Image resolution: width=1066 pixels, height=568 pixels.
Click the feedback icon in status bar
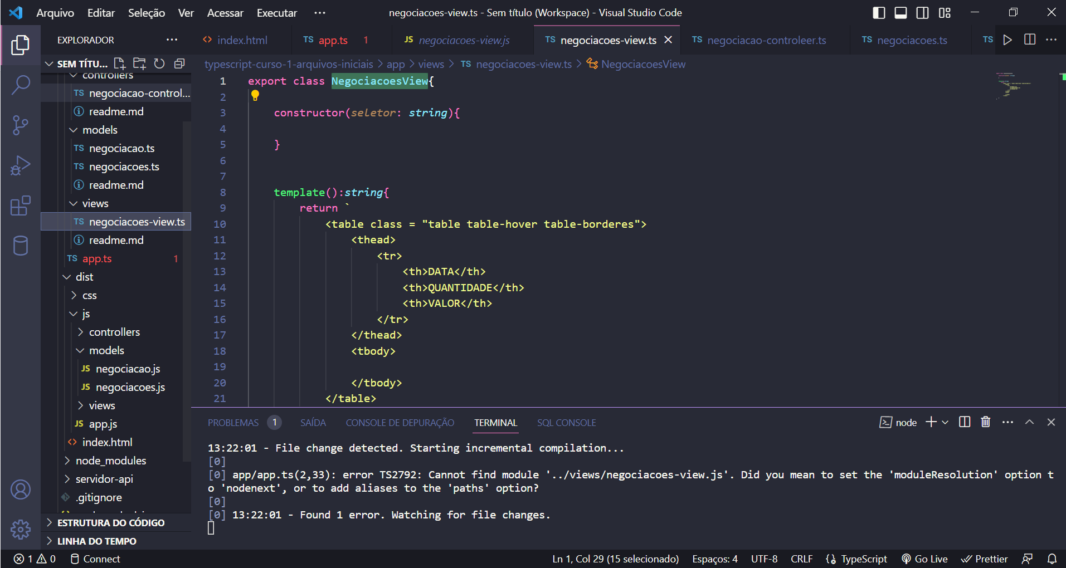(1028, 559)
